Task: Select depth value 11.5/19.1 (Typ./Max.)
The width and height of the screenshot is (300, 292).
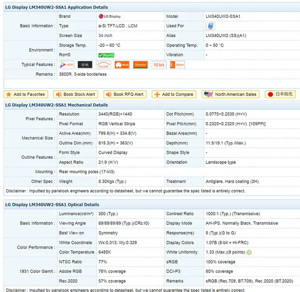Action: pos(226,143)
